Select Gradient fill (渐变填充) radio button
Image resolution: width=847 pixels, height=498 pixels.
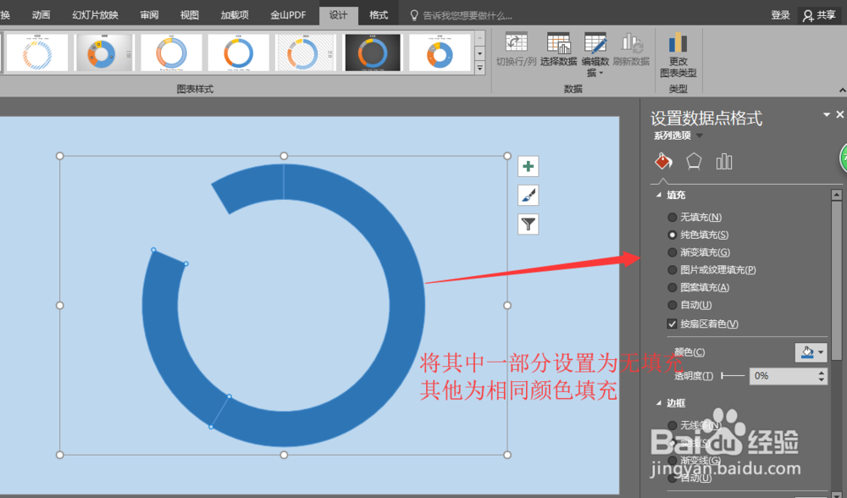click(672, 252)
